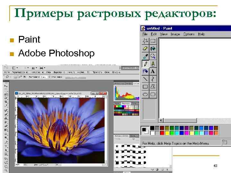Click the water lily image in Photoshop document
This screenshot has height=173, width=231.
[x=61, y=130]
